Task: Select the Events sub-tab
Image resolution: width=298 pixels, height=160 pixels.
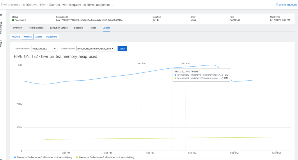Action: pos(39,37)
